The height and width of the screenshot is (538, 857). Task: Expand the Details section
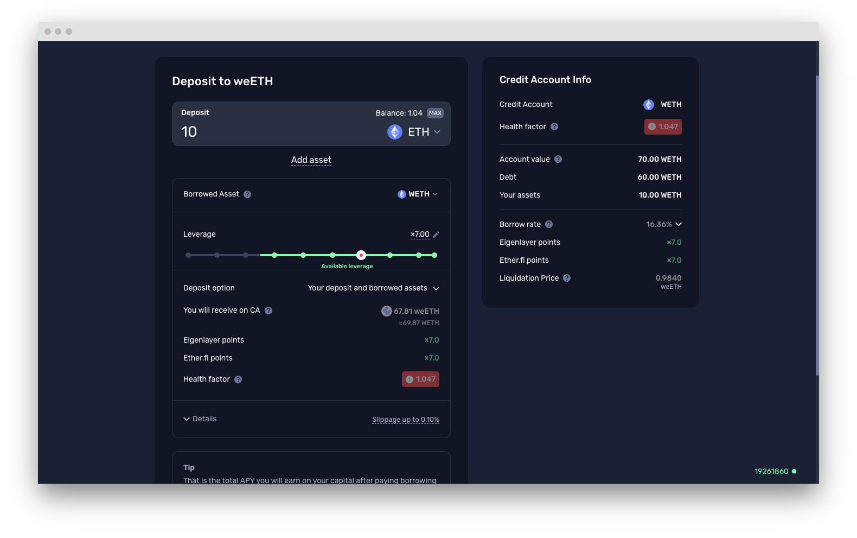click(x=200, y=419)
